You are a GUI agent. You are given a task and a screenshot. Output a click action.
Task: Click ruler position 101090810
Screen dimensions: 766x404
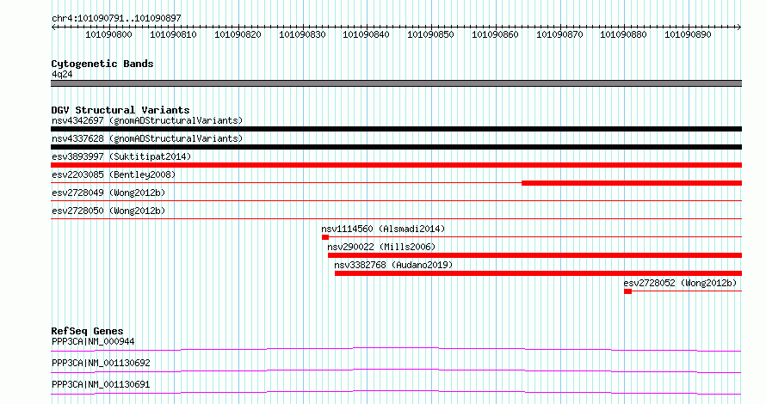[x=173, y=34]
